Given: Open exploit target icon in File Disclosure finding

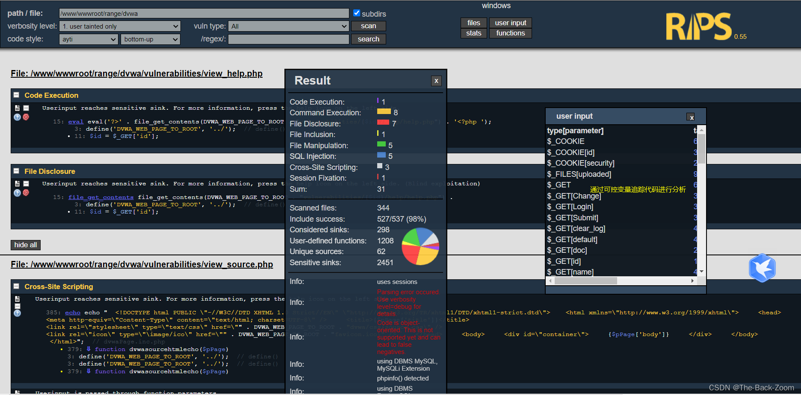Looking at the screenshot, I should [26, 193].
